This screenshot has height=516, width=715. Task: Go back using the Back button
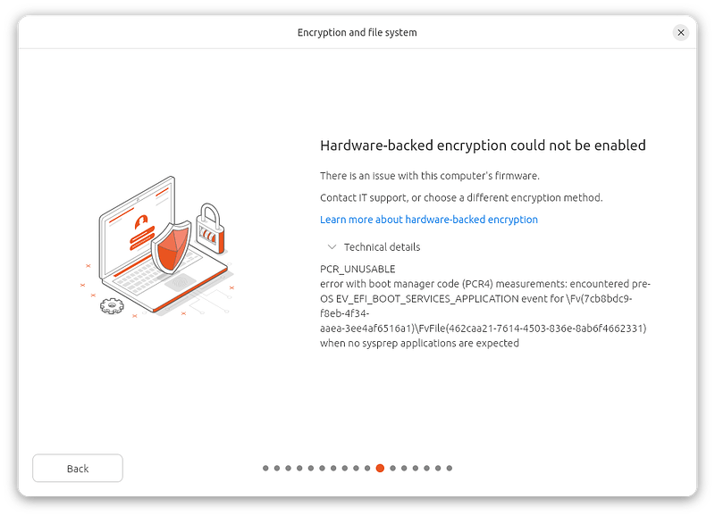pos(78,468)
